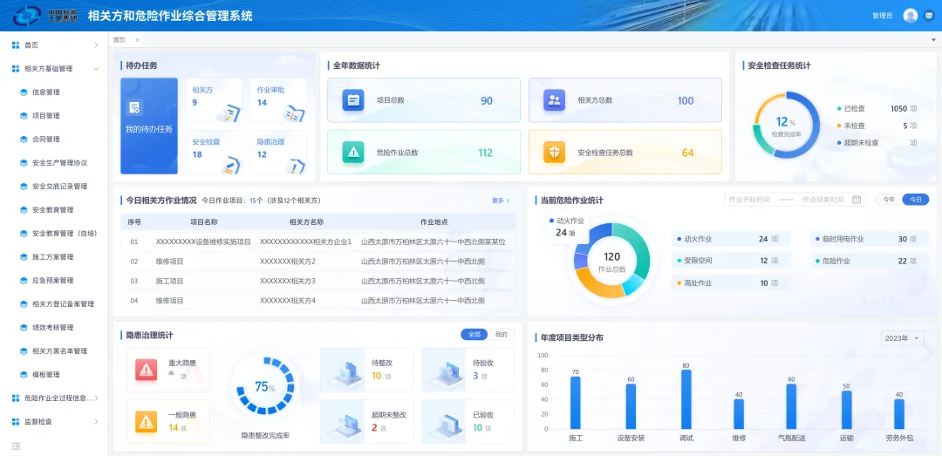Open the 2023年 year dropdown
Viewport: 942px width, 456px height.
pyautogui.click(x=903, y=338)
